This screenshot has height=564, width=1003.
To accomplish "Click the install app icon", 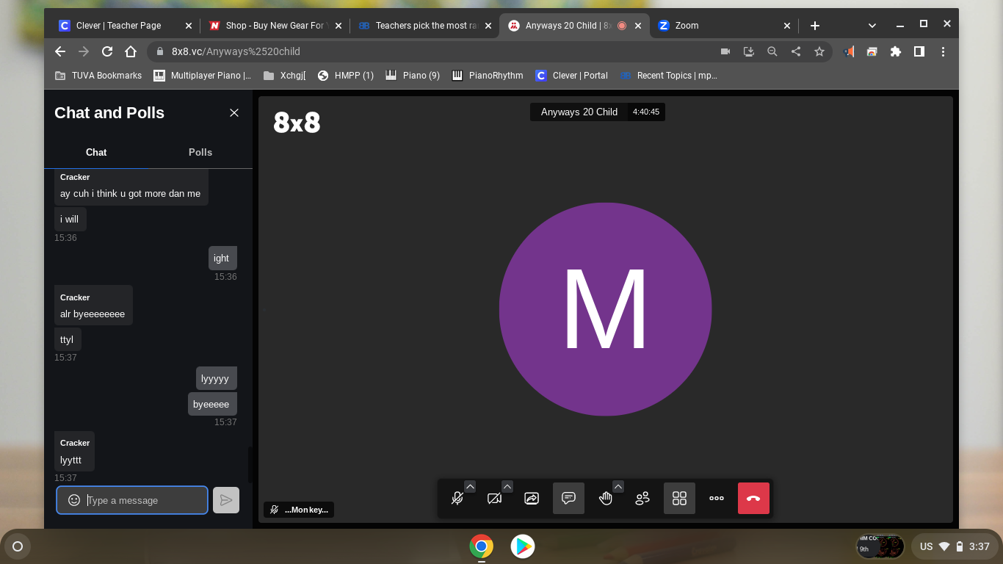I will coord(749,51).
